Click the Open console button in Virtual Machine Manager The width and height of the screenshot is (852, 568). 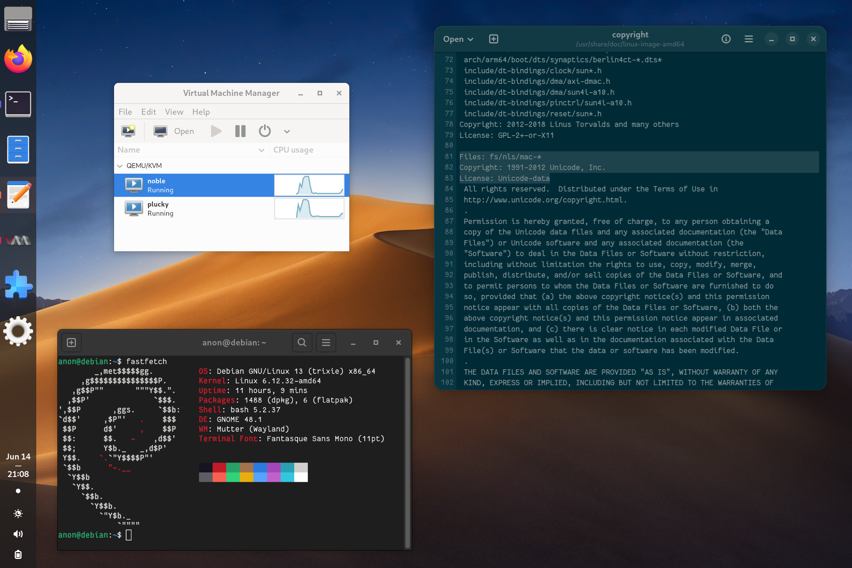(x=174, y=131)
